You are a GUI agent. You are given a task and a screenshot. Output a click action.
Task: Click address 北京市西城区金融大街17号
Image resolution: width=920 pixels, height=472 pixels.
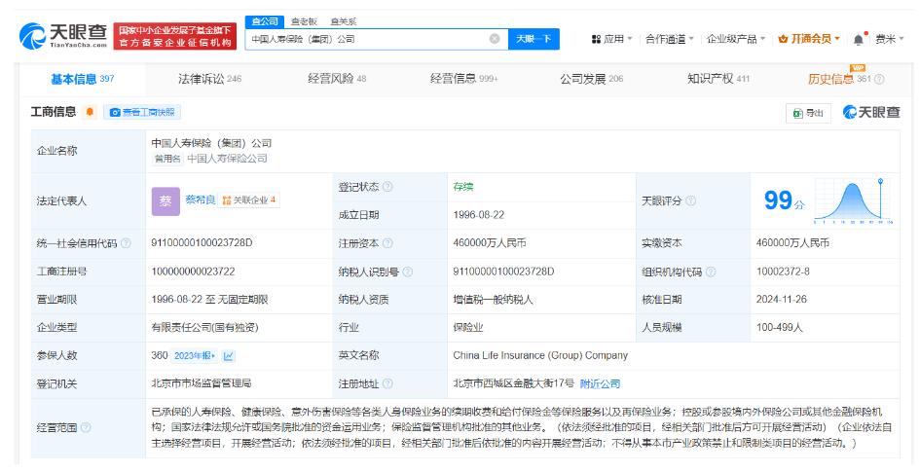click(x=513, y=383)
